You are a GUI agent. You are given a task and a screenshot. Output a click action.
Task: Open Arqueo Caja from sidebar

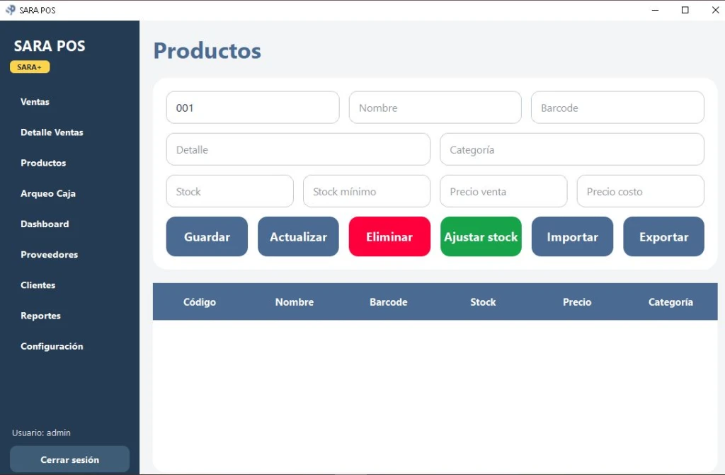tap(48, 193)
